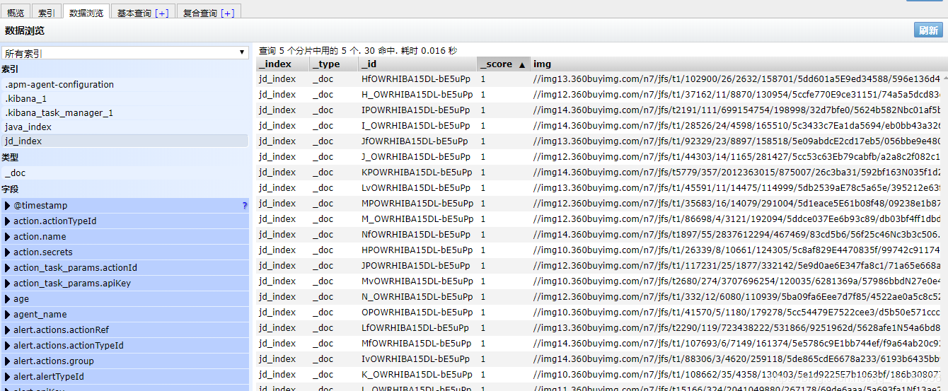Select the jd_index index in sidebar

coord(125,141)
